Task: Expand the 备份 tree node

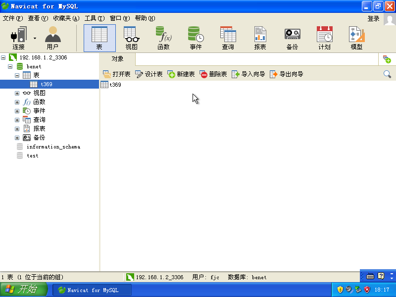Action: [x=17, y=138]
